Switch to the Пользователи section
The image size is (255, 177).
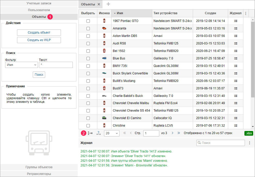(x=39, y=10)
